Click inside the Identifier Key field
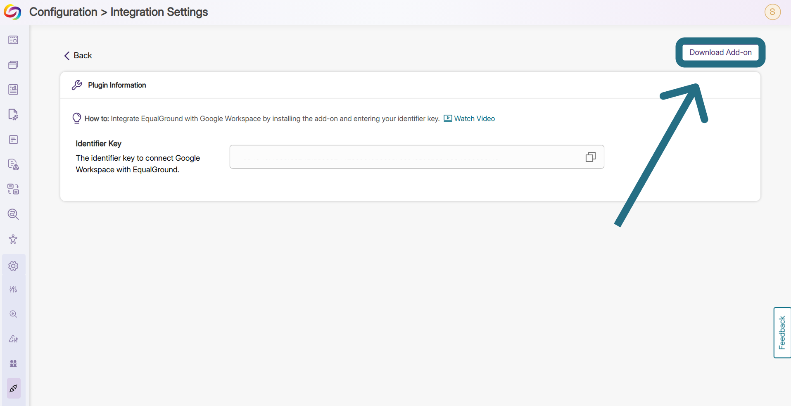This screenshot has width=791, height=406. click(417, 157)
